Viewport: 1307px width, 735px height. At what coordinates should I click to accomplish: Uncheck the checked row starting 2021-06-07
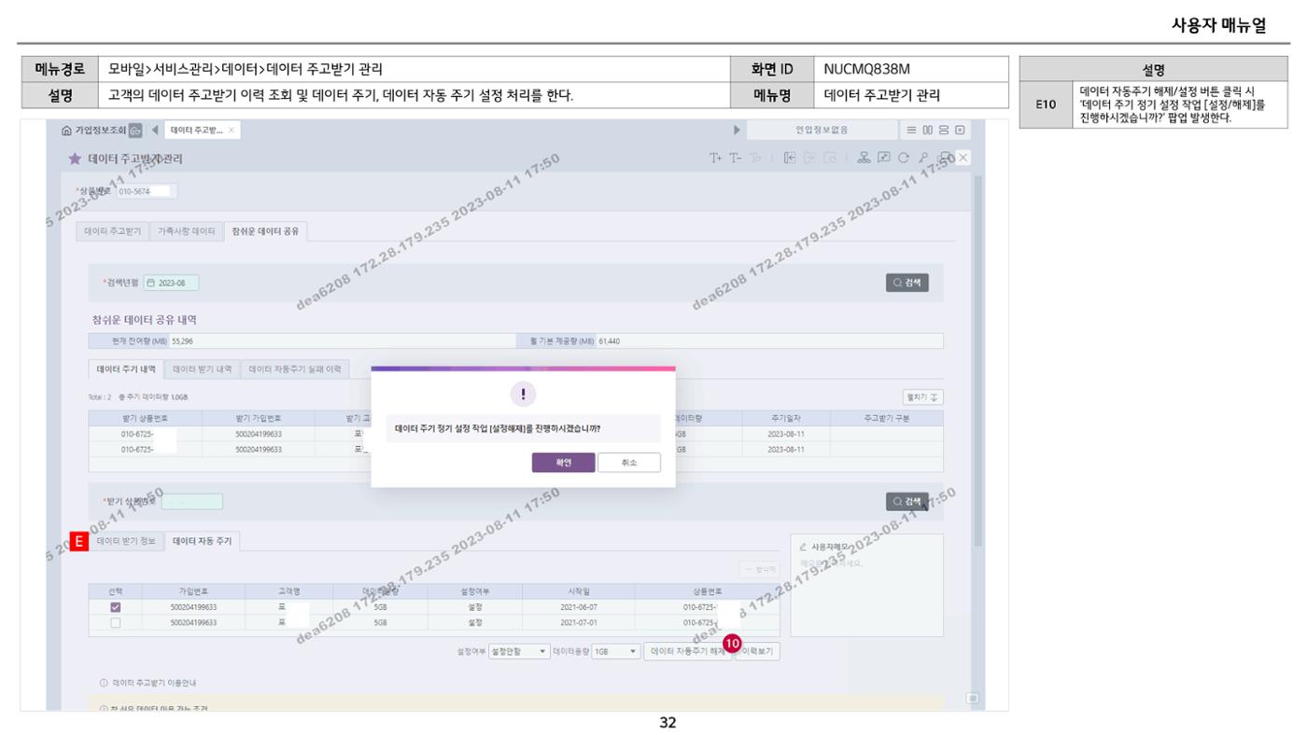pos(116,607)
